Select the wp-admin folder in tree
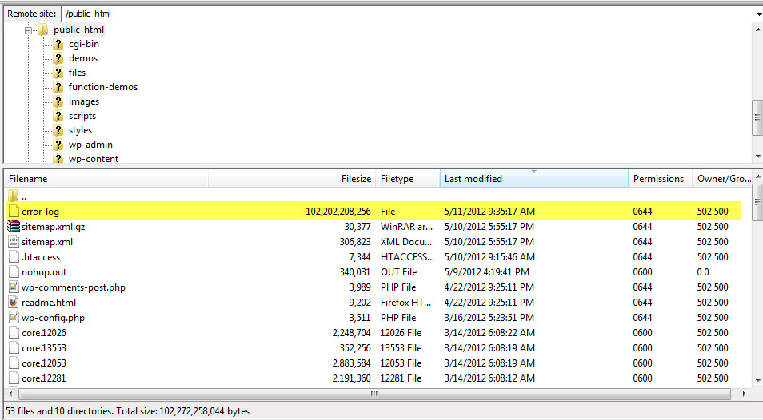763x420 pixels. (x=90, y=145)
